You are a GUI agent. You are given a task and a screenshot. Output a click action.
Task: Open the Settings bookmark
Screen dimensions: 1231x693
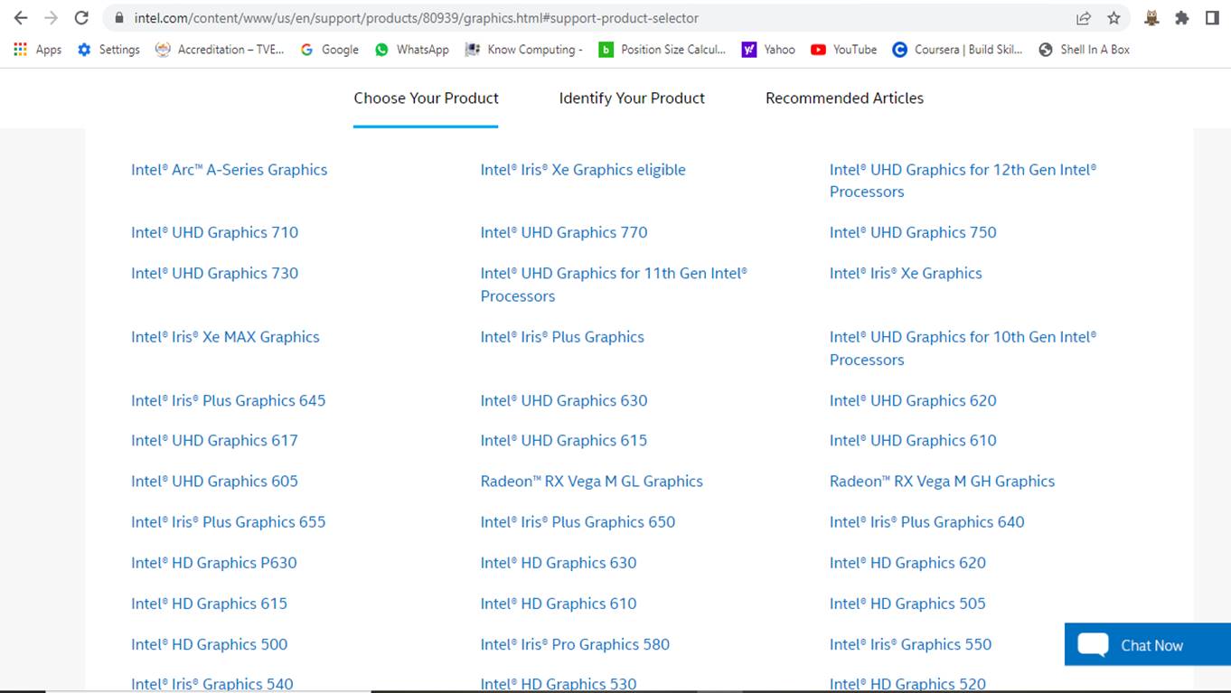pyautogui.click(x=108, y=50)
